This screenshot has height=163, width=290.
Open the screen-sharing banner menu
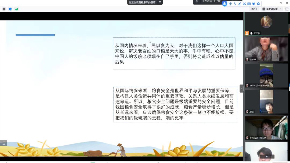point(160,2)
